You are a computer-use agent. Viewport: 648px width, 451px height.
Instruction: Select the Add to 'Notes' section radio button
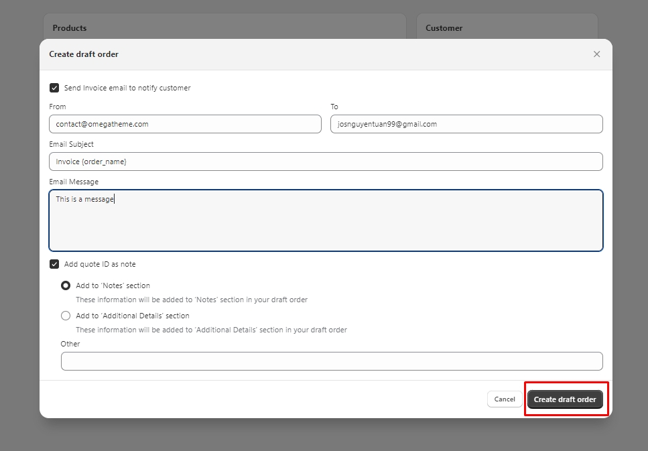[x=66, y=285]
